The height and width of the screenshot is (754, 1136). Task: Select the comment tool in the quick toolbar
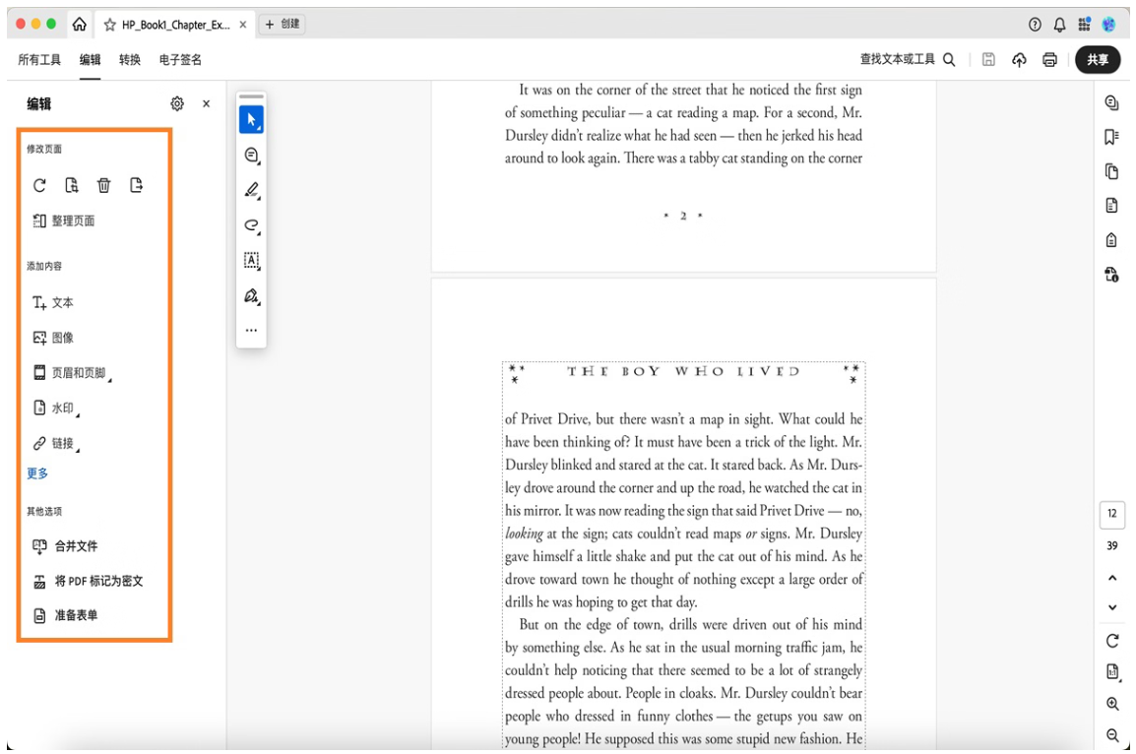[x=251, y=156]
